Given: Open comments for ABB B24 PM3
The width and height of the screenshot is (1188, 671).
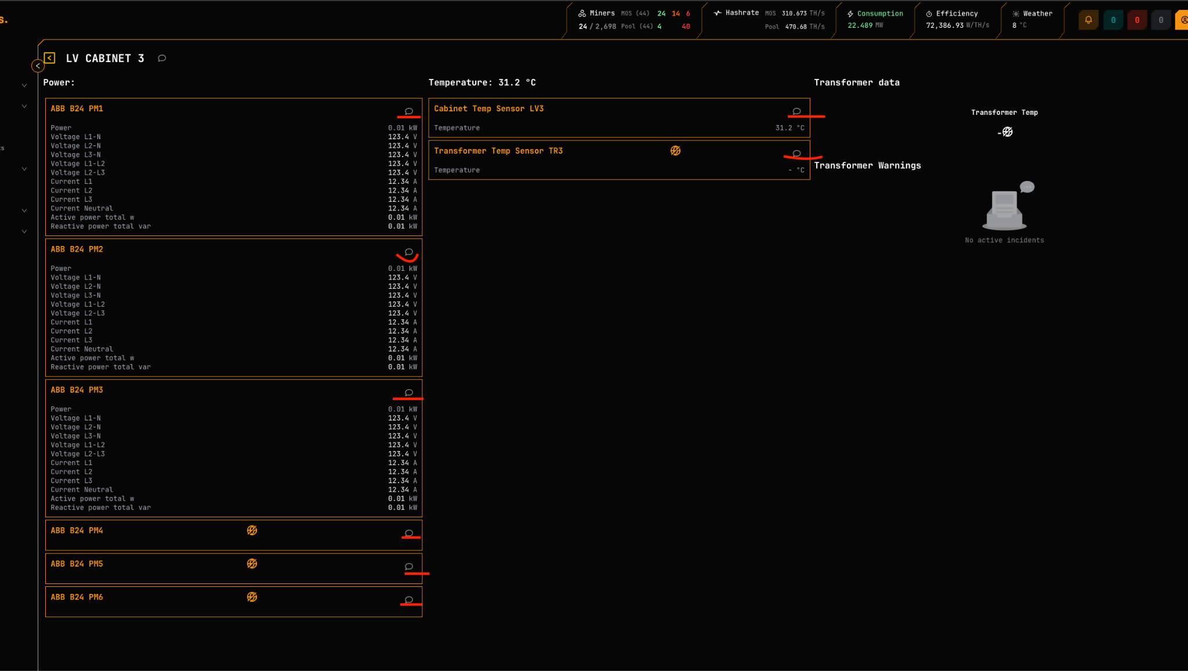Looking at the screenshot, I should pos(409,393).
